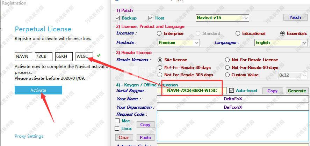Select the Essentials license radio button
The width and height of the screenshot is (310, 146).
click(283, 33)
